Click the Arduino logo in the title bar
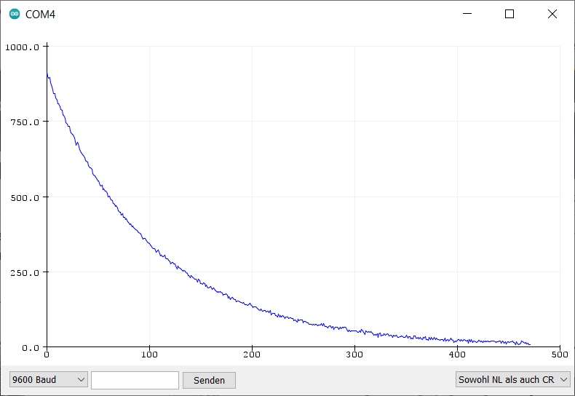This screenshot has height=396, width=575. 15,14
